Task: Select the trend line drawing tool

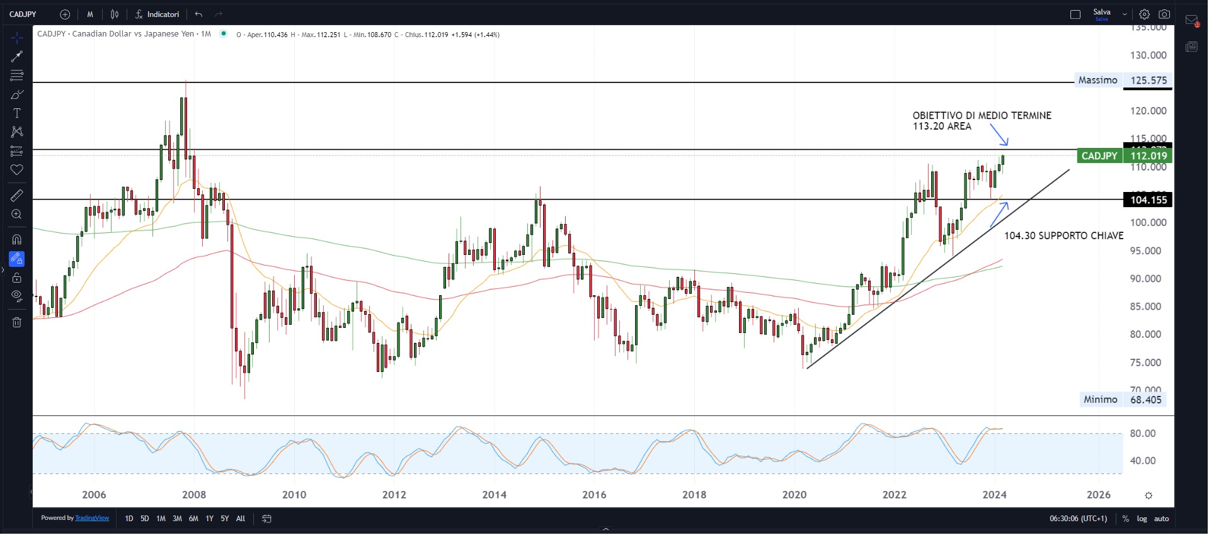Action: (17, 57)
